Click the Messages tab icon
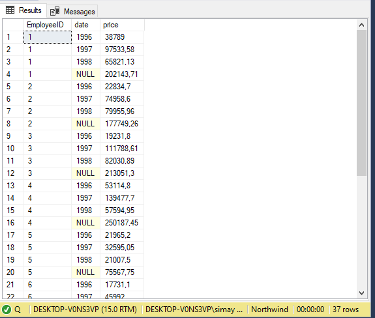The height and width of the screenshot is (318, 375). click(55, 11)
